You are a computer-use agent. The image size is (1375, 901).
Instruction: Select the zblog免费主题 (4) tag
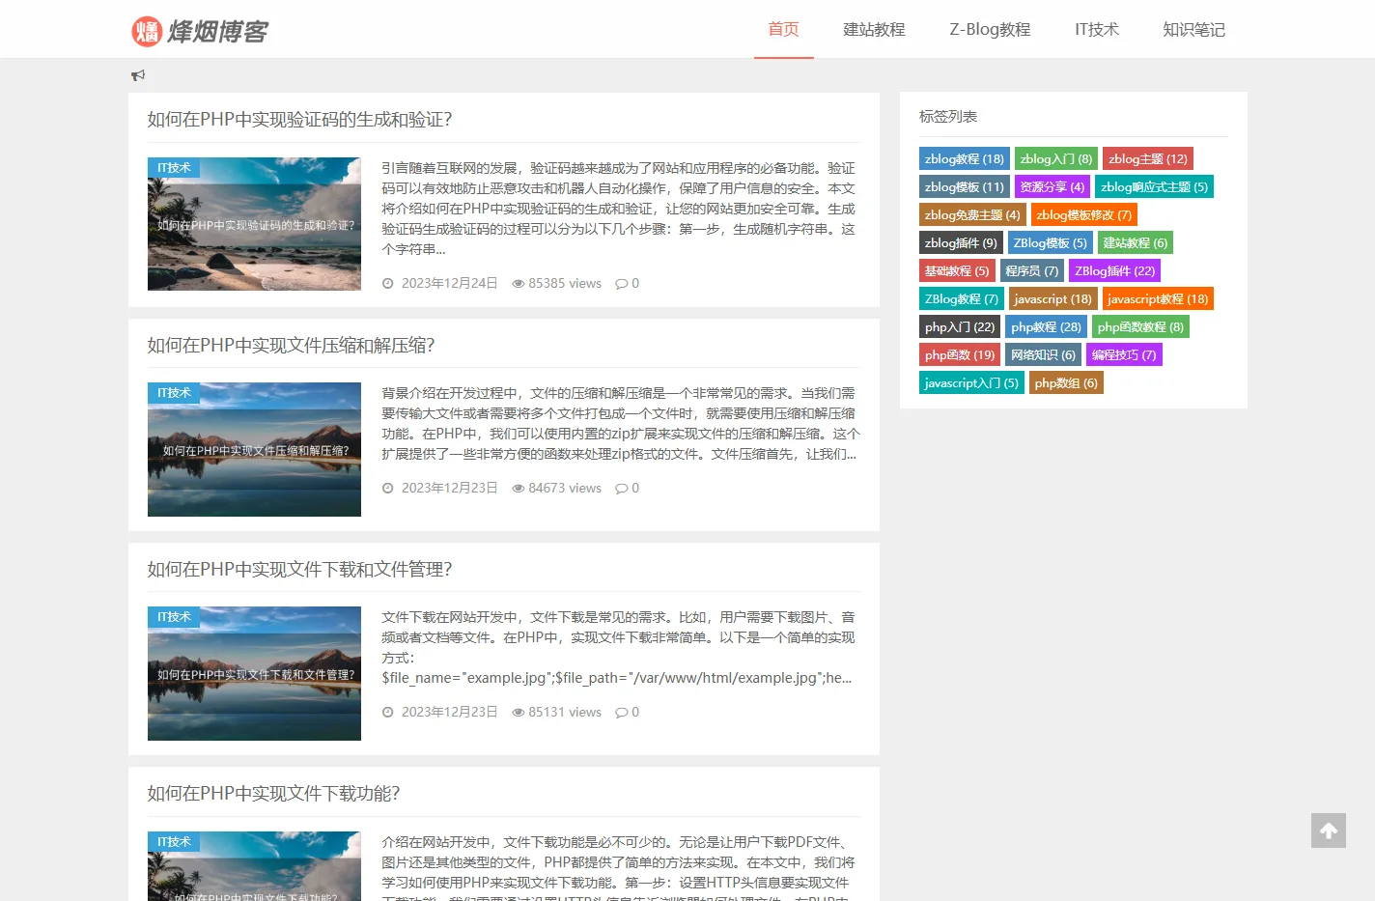972,214
